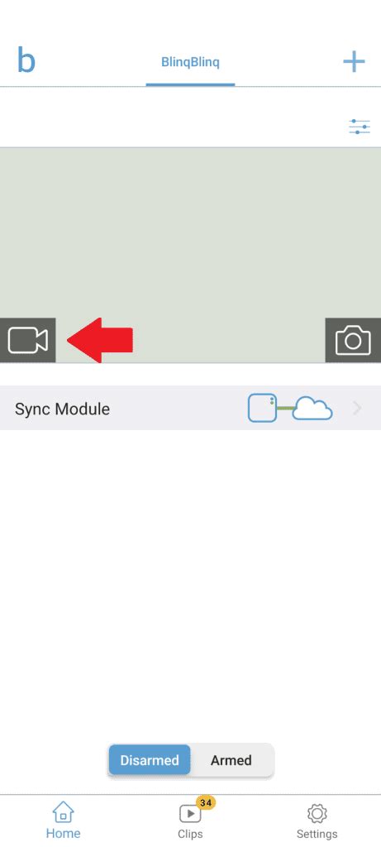This screenshot has height=847, width=381.
Task: Set the system to Disarmed
Action: click(150, 760)
